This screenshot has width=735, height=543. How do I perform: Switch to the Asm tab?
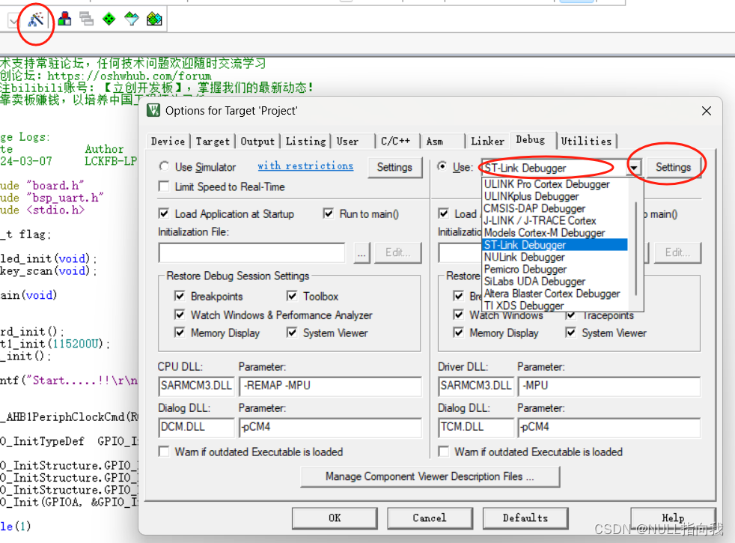click(435, 141)
